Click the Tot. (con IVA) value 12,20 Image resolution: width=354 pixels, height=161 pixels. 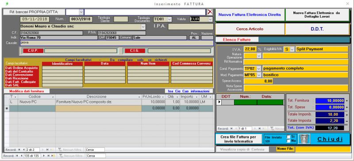click(330, 127)
